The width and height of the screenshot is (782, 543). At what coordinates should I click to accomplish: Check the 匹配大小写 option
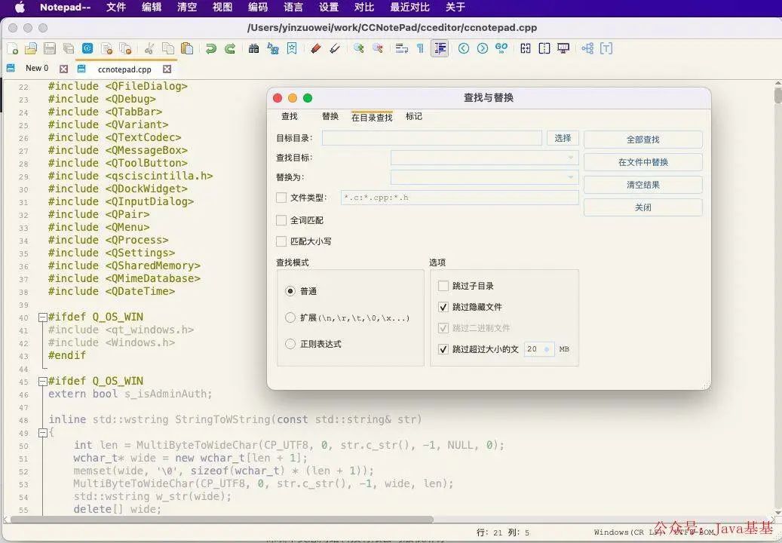pos(281,241)
